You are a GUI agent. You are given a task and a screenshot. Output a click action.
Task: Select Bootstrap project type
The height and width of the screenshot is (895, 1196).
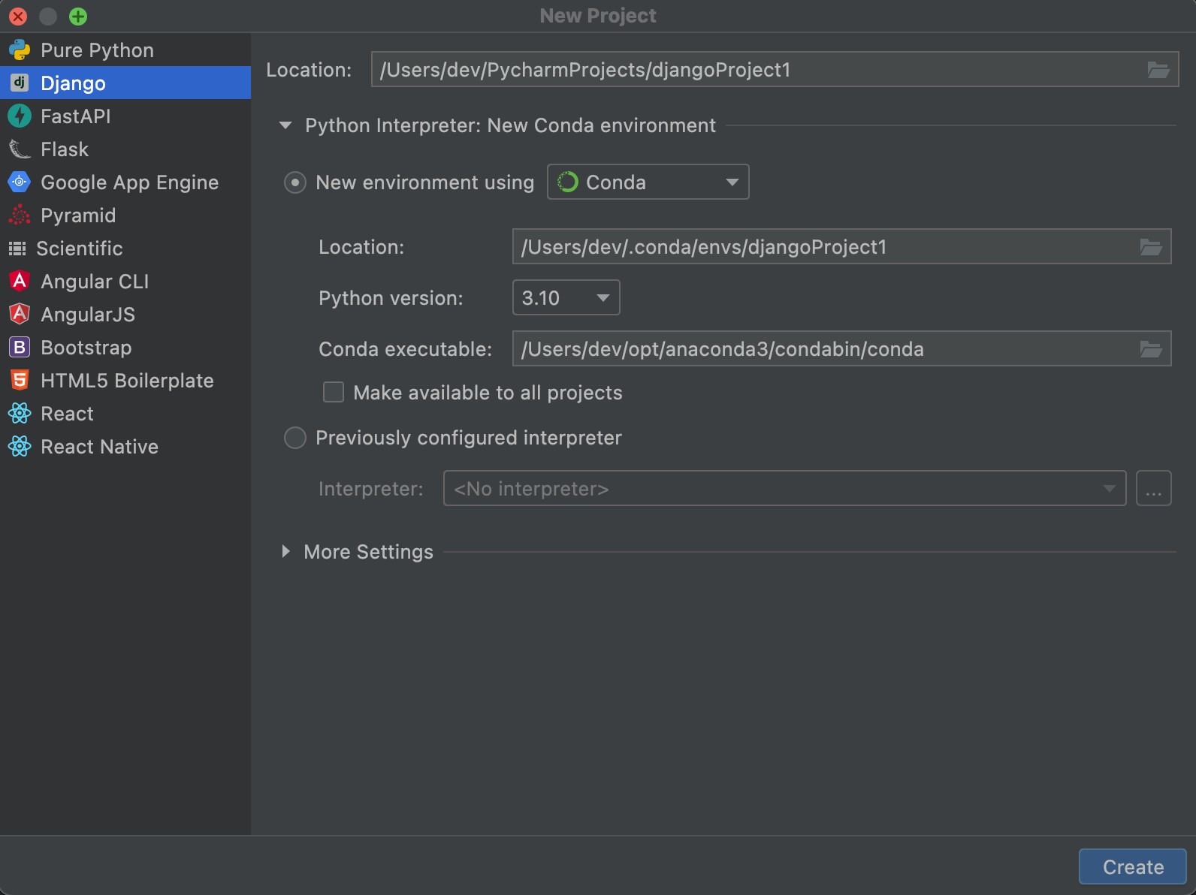(125, 347)
